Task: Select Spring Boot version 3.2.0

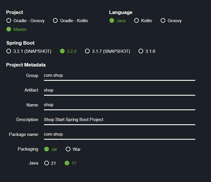Action: [62, 51]
